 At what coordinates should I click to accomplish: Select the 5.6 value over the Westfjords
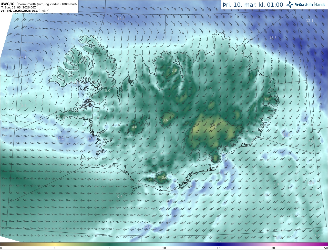point(78,62)
